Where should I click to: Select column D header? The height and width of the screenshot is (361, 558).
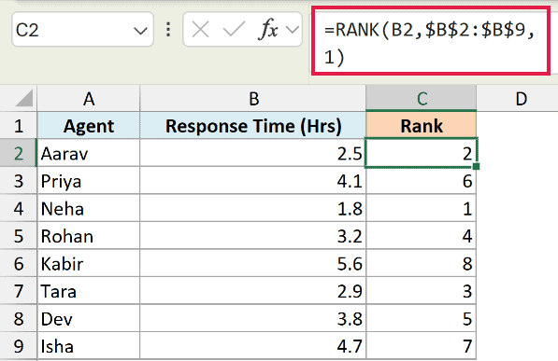[518, 99]
